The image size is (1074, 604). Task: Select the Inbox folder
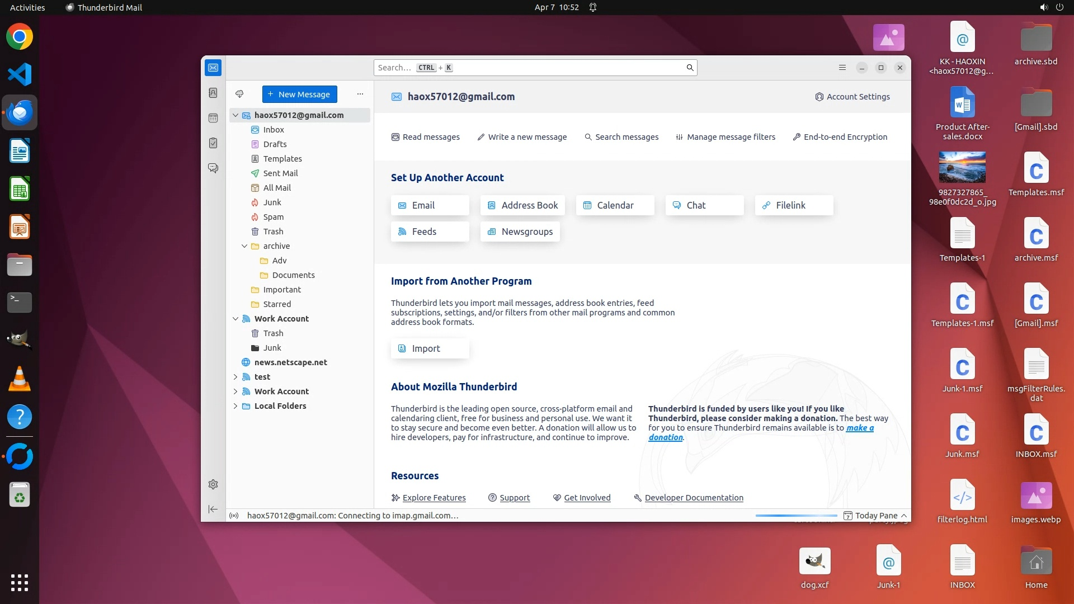274,130
